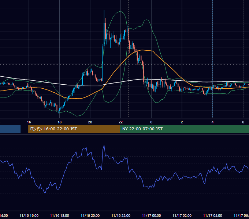The height and width of the screenshot is (219, 249).
Task: Click the 11/16 20:00 time axis label
Action: point(90,215)
